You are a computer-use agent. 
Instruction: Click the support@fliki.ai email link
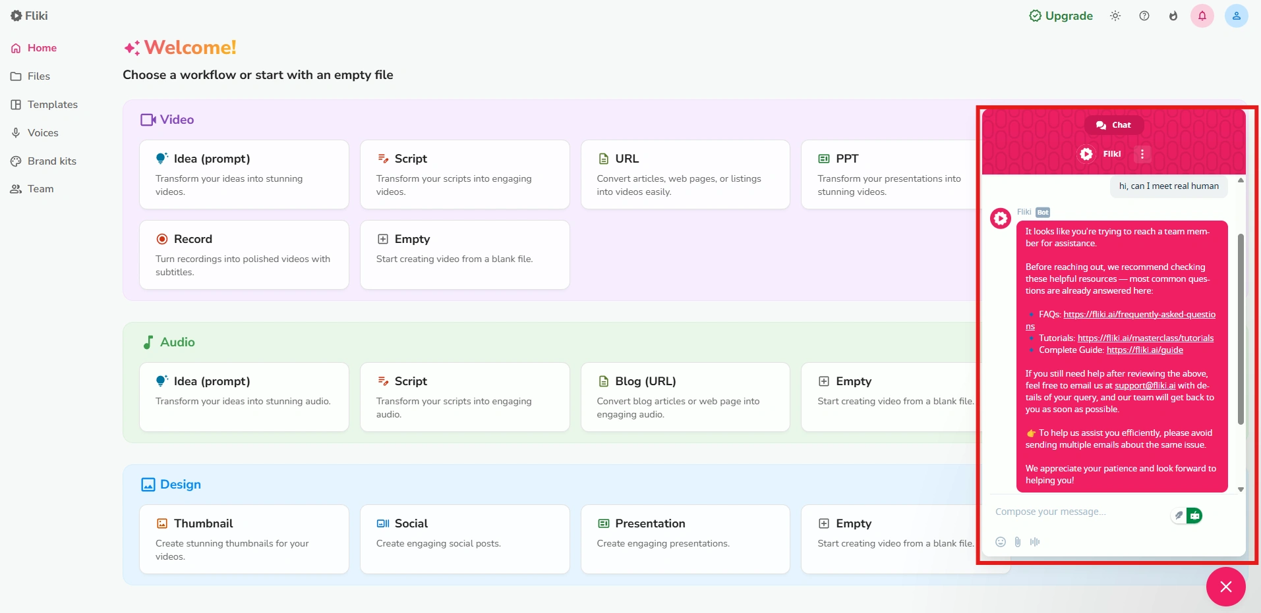(1145, 386)
